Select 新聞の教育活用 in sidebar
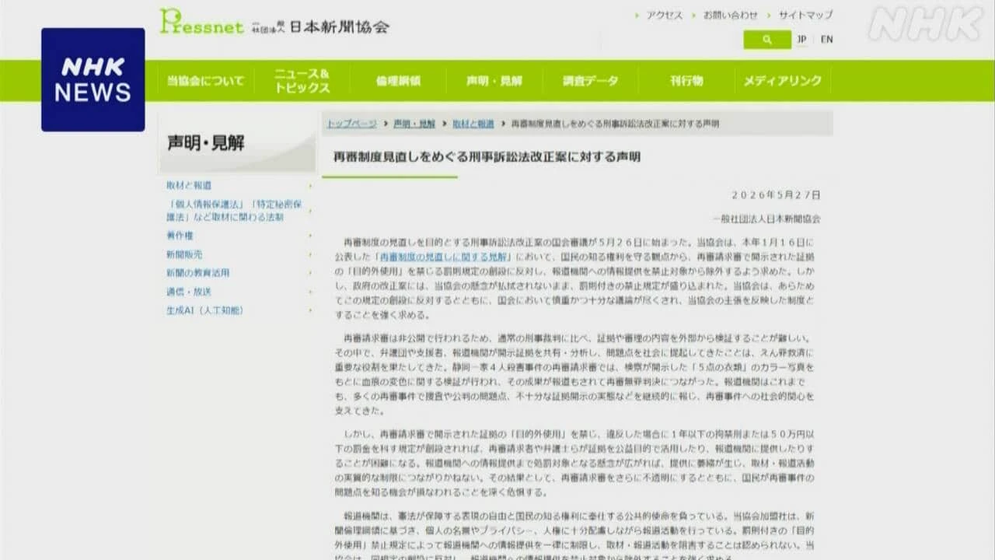This screenshot has width=995, height=560. coord(197,273)
